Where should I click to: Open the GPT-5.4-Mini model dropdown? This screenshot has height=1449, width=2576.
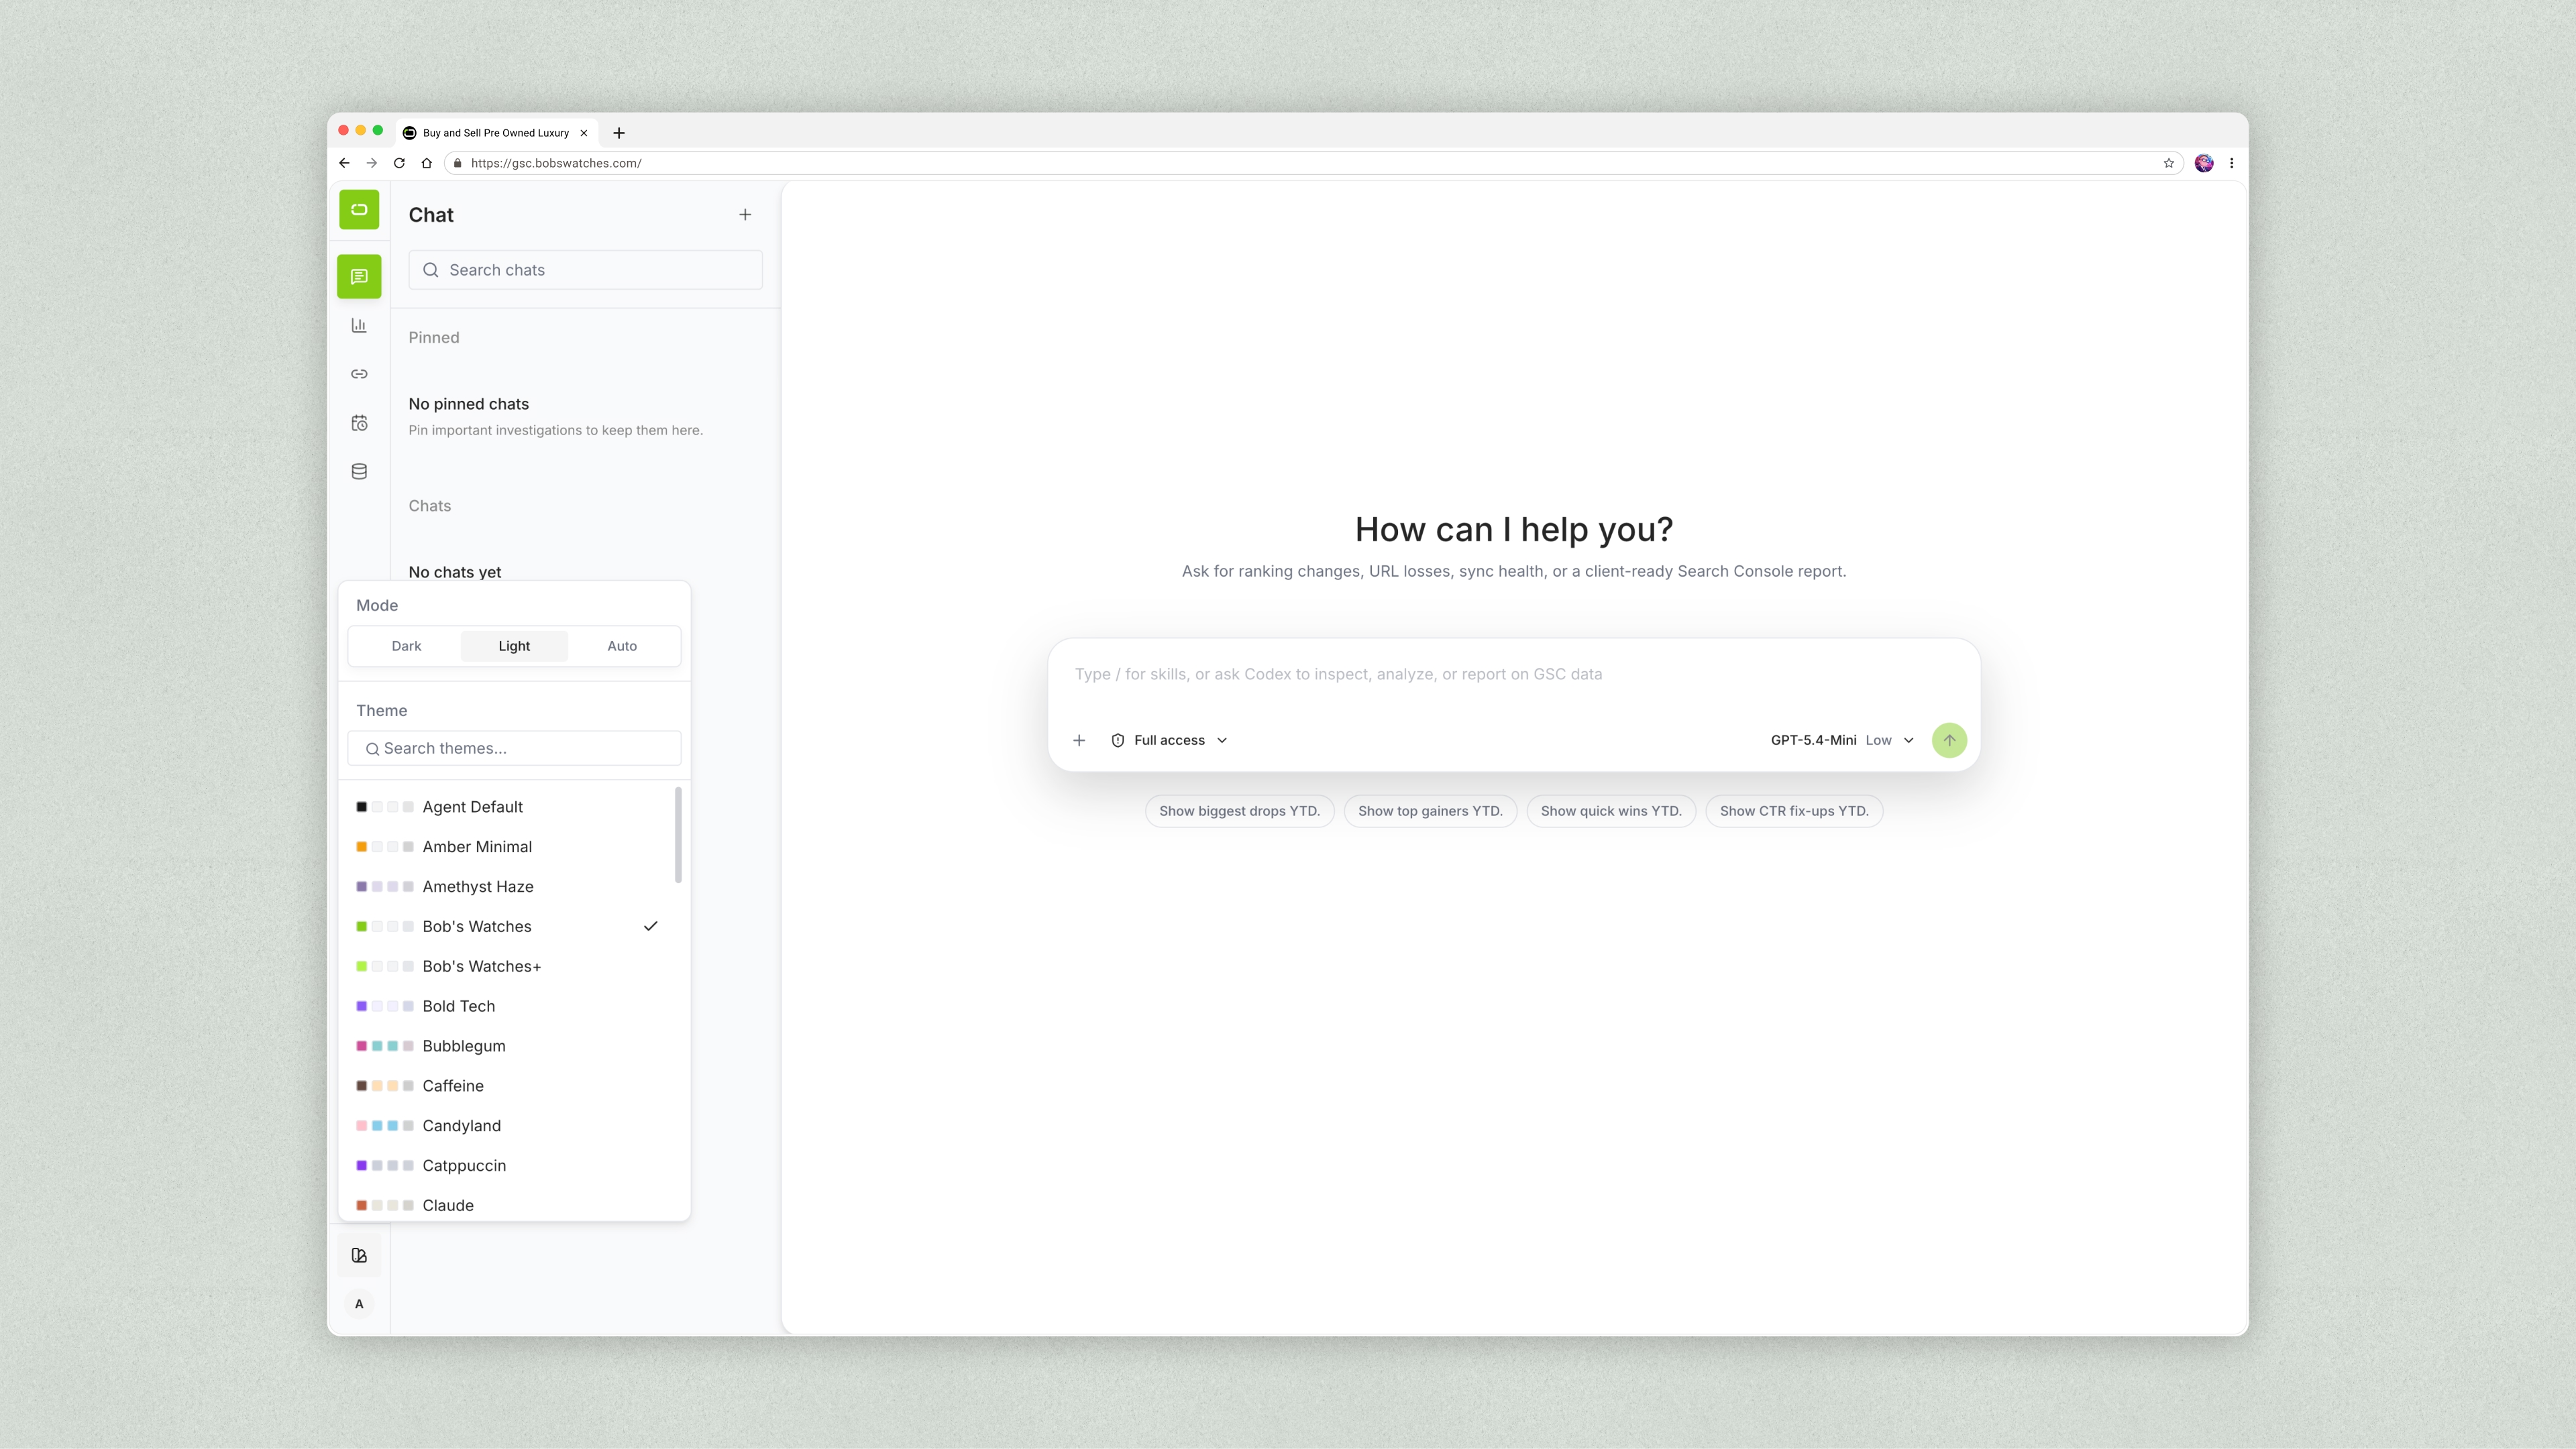1842,740
